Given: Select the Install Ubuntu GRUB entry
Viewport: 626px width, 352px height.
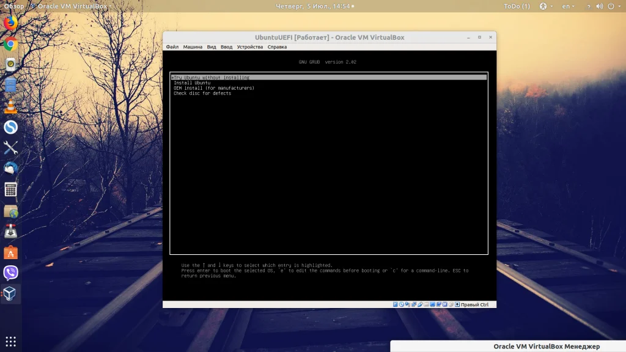Looking at the screenshot, I should pyautogui.click(x=192, y=83).
